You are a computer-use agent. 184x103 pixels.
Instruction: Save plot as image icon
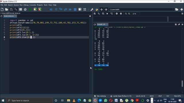pos(95,14)
